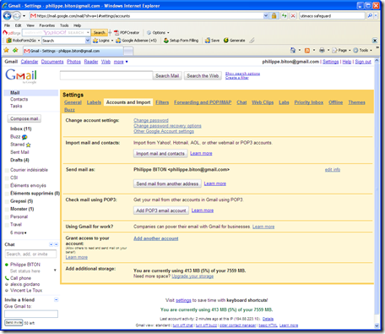Click the RoboForm2Go toolbar icon
Viewport: 385px width, 334px height.
coord(9,41)
